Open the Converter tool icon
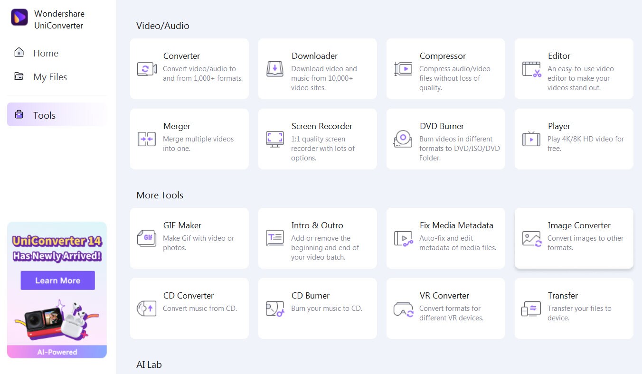This screenshot has width=642, height=374. [x=147, y=69]
